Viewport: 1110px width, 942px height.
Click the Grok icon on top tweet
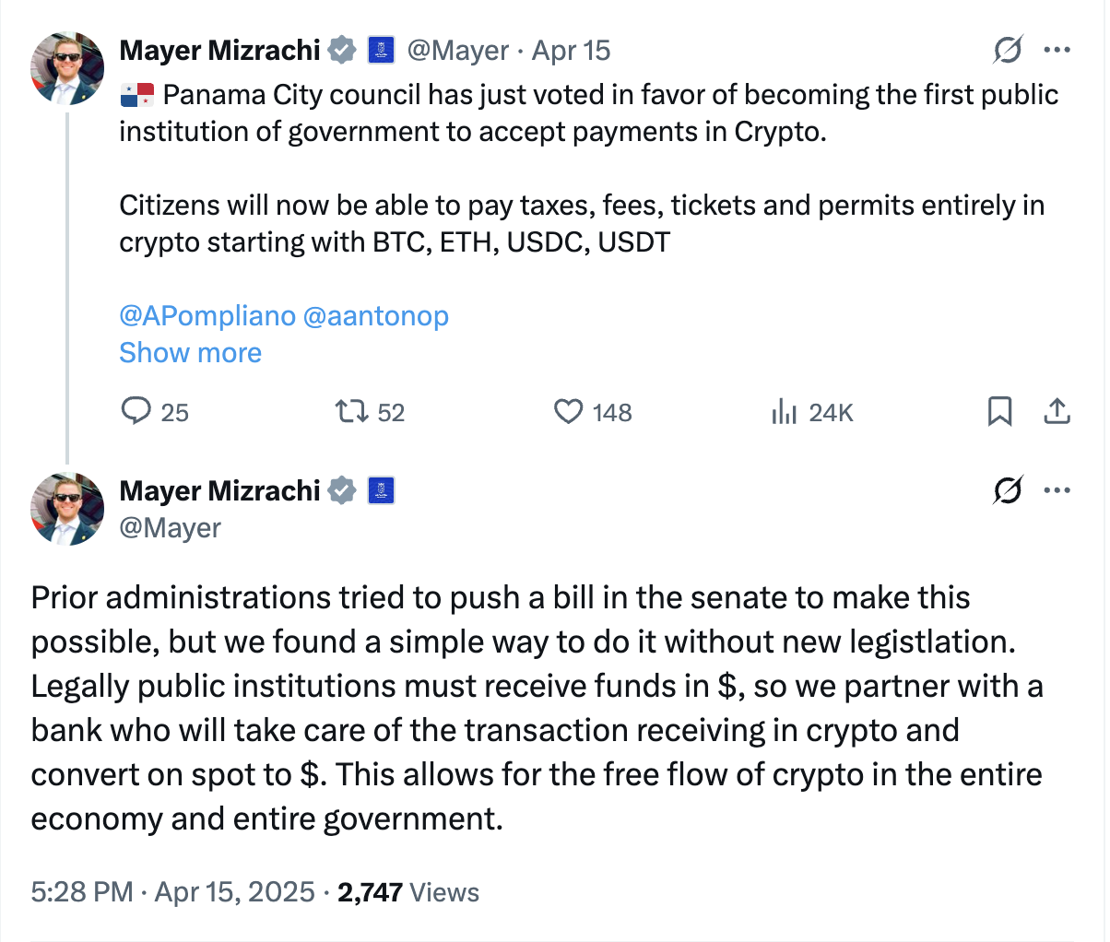(x=1008, y=50)
